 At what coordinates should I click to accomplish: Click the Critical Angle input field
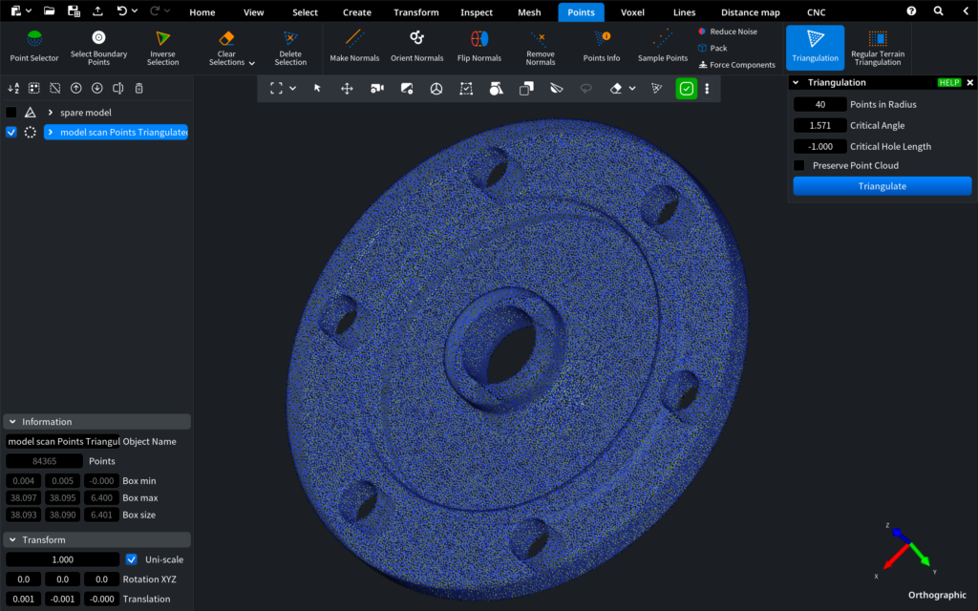[x=819, y=125]
